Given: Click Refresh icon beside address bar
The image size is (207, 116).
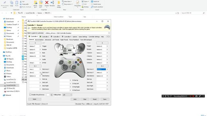Looking at the screenshot, I should click(x=178, y=13).
